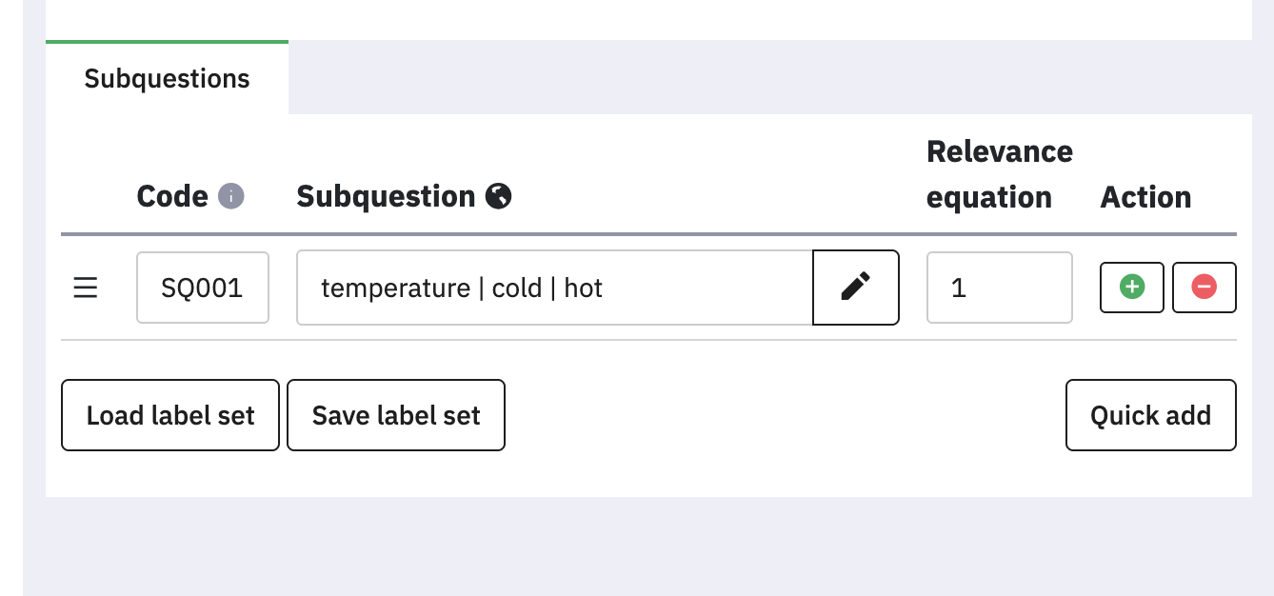Click the empty tab strip right of Subquestions
The image size is (1274, 596).
(x=762, y=78)
